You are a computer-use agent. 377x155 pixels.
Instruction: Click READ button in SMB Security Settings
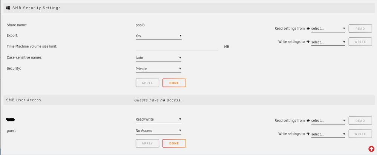[x=360, y=29]
